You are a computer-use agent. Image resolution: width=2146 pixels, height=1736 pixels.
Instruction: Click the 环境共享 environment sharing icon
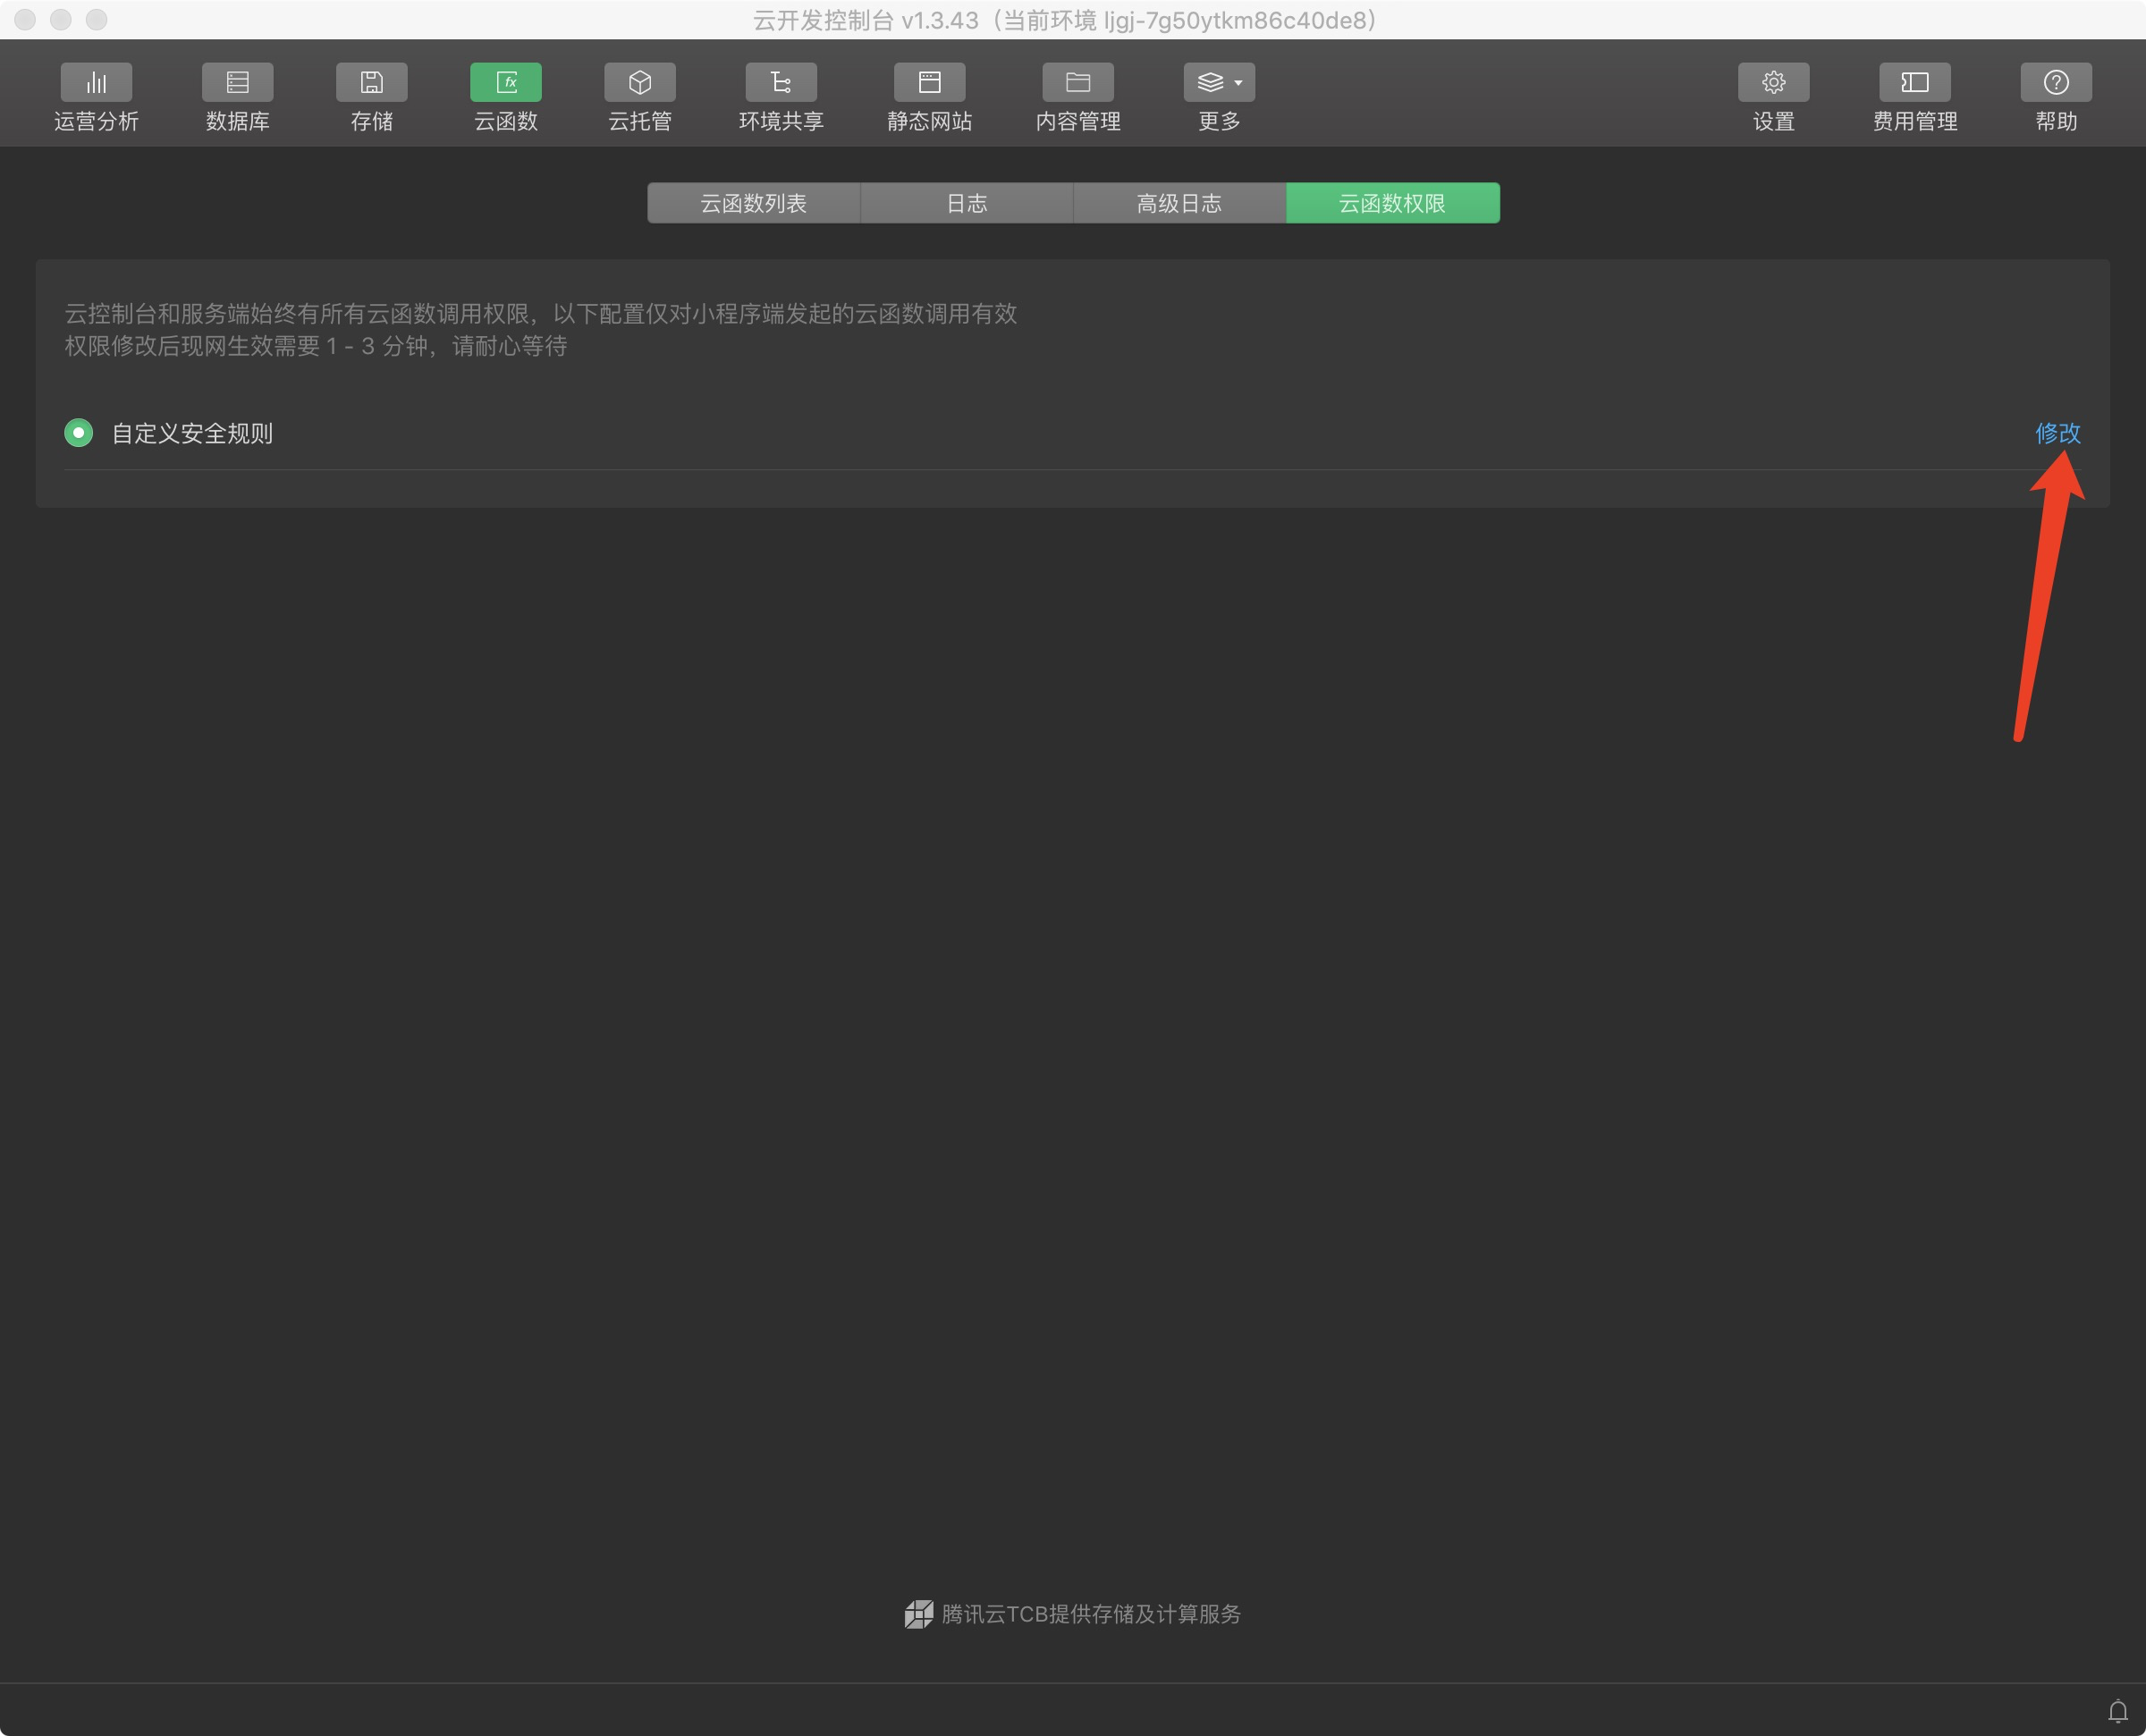coord(781,83)
